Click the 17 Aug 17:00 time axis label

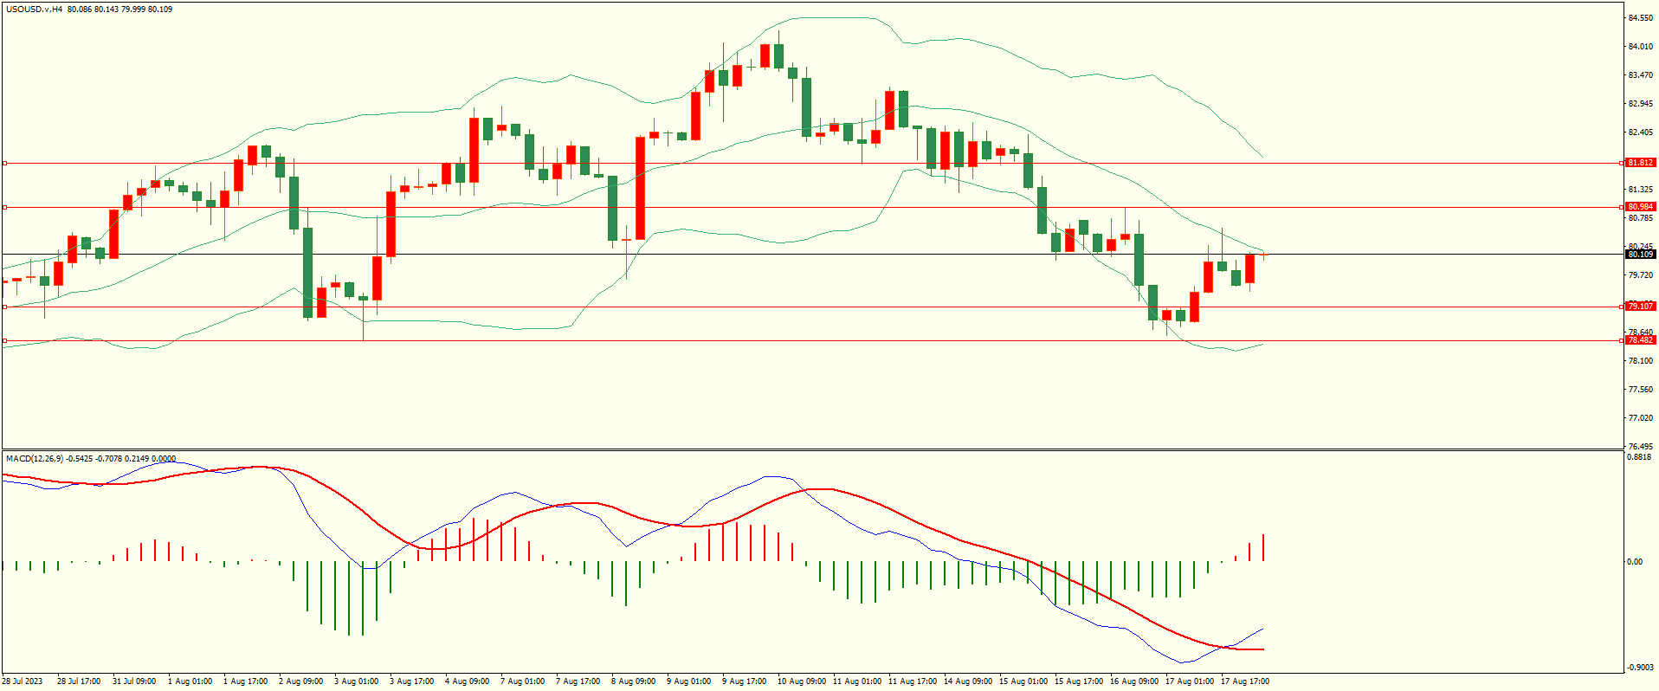pos(1244,681)
